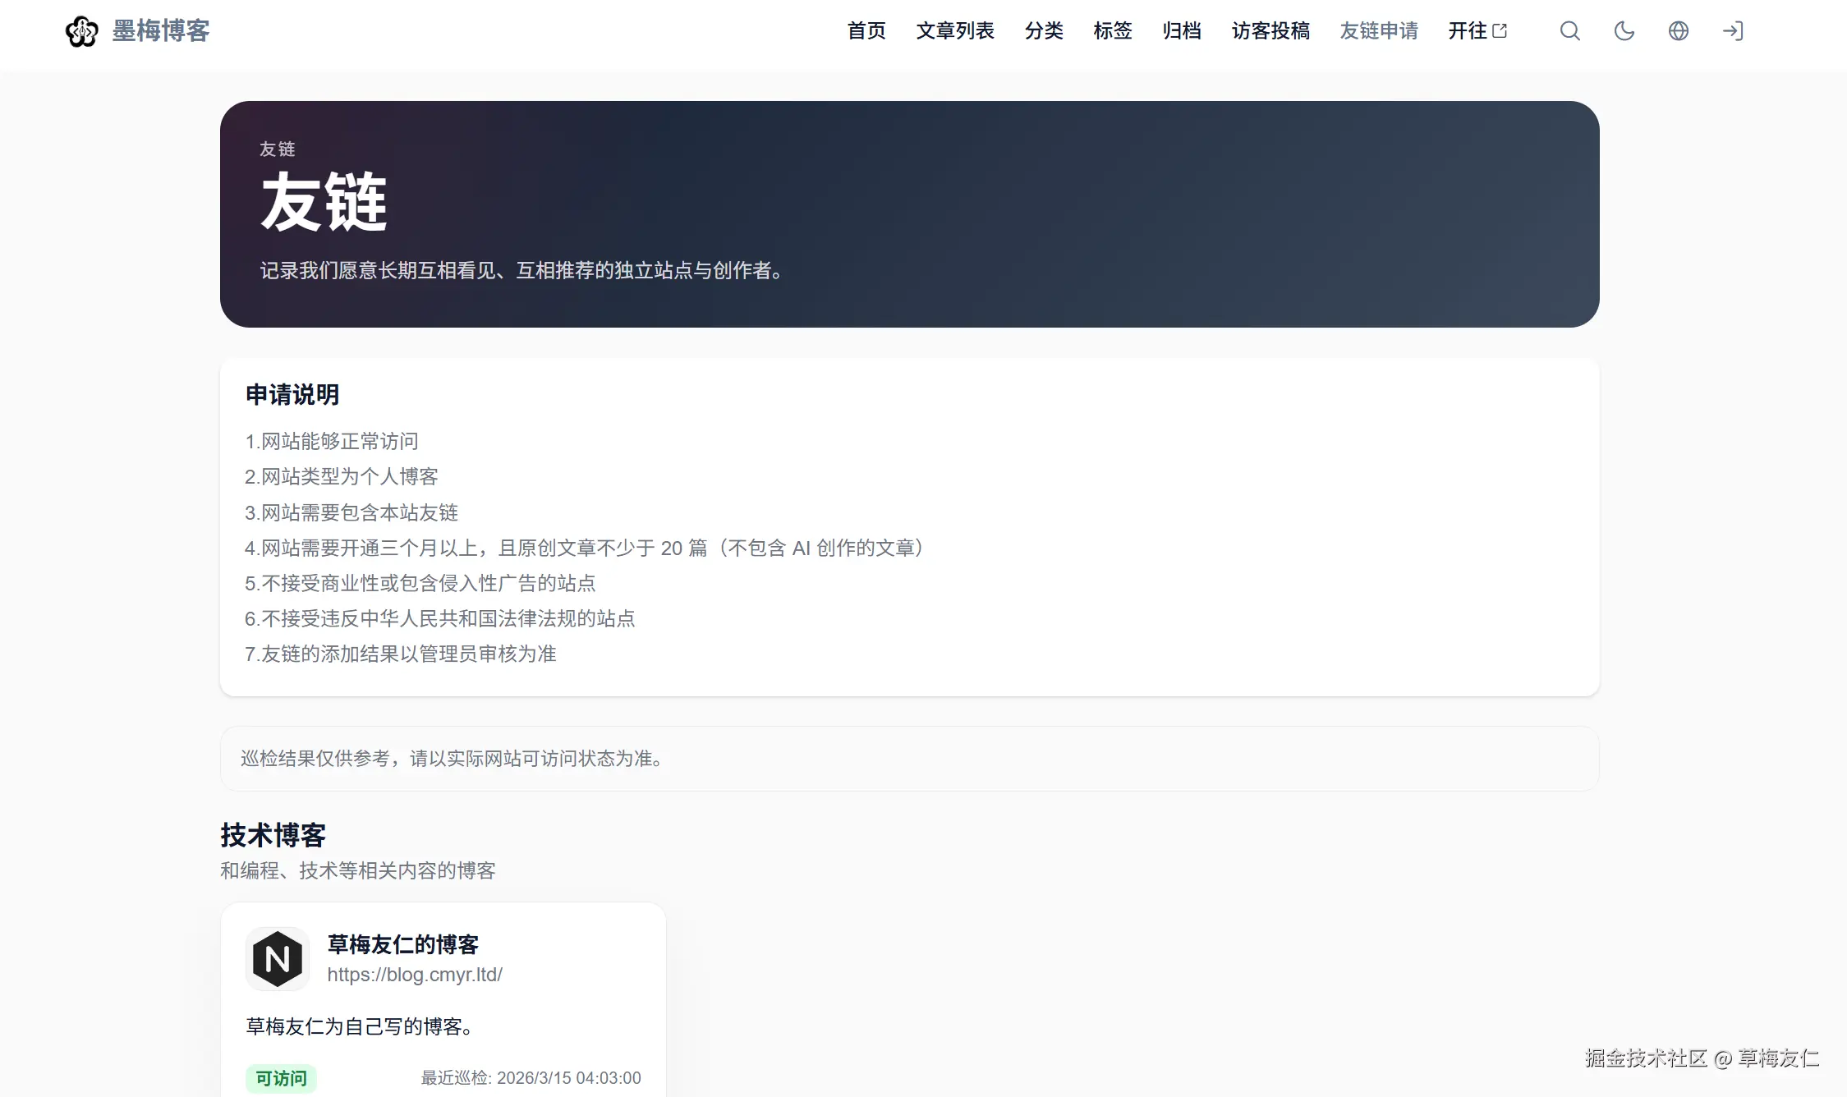Open the search magnifier icon
Image resolution: width=1847 pixels, height=1097 pixels.
point(1569,31)
